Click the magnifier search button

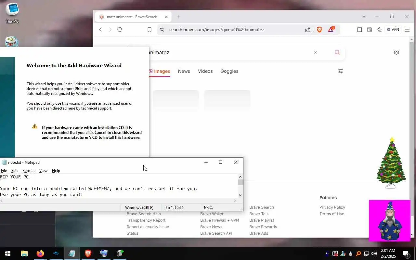(337, 52)
